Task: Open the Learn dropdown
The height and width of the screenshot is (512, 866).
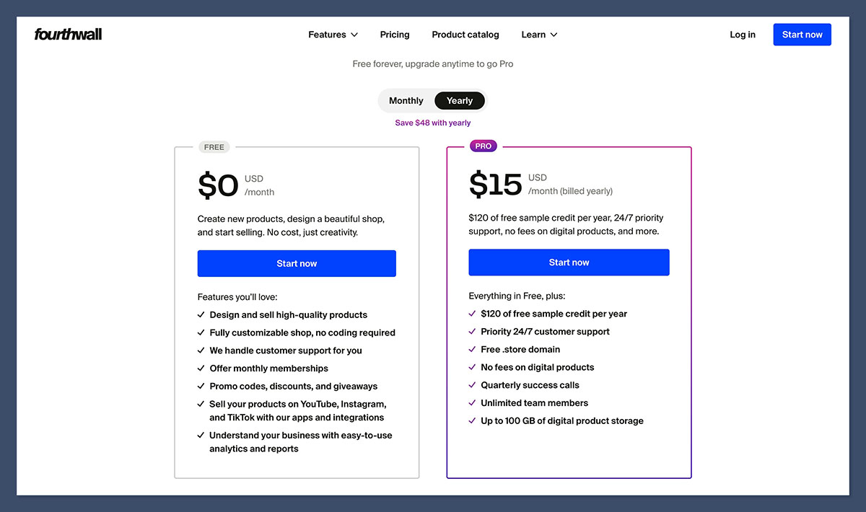Action: (538, 34)
